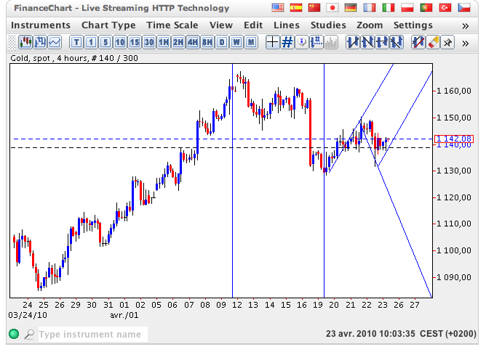Click the 'Type instrument name' search field
The height and width of the screenshot is (352, 486).
pyautogui.click(x=92, y=335)
